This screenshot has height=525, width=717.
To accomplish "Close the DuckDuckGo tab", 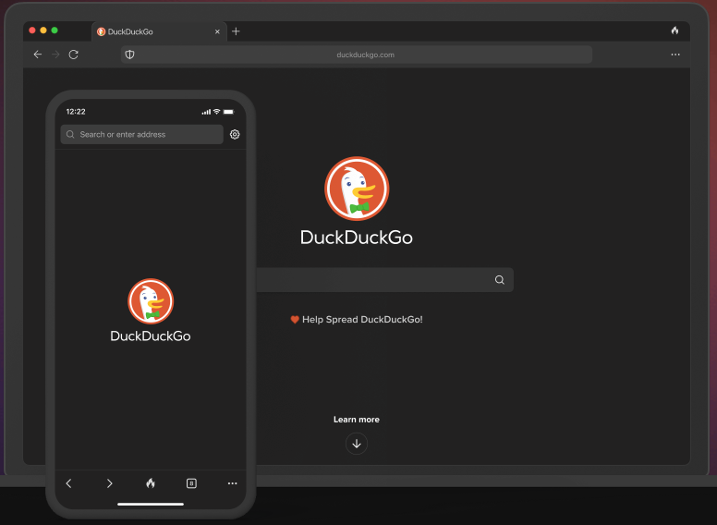I will pos(217,31).
